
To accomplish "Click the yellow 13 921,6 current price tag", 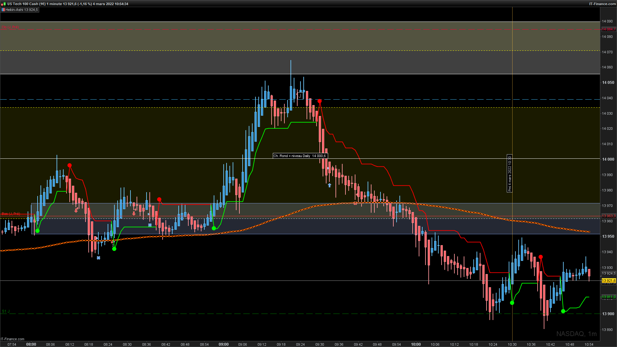I will coord(609,281).
